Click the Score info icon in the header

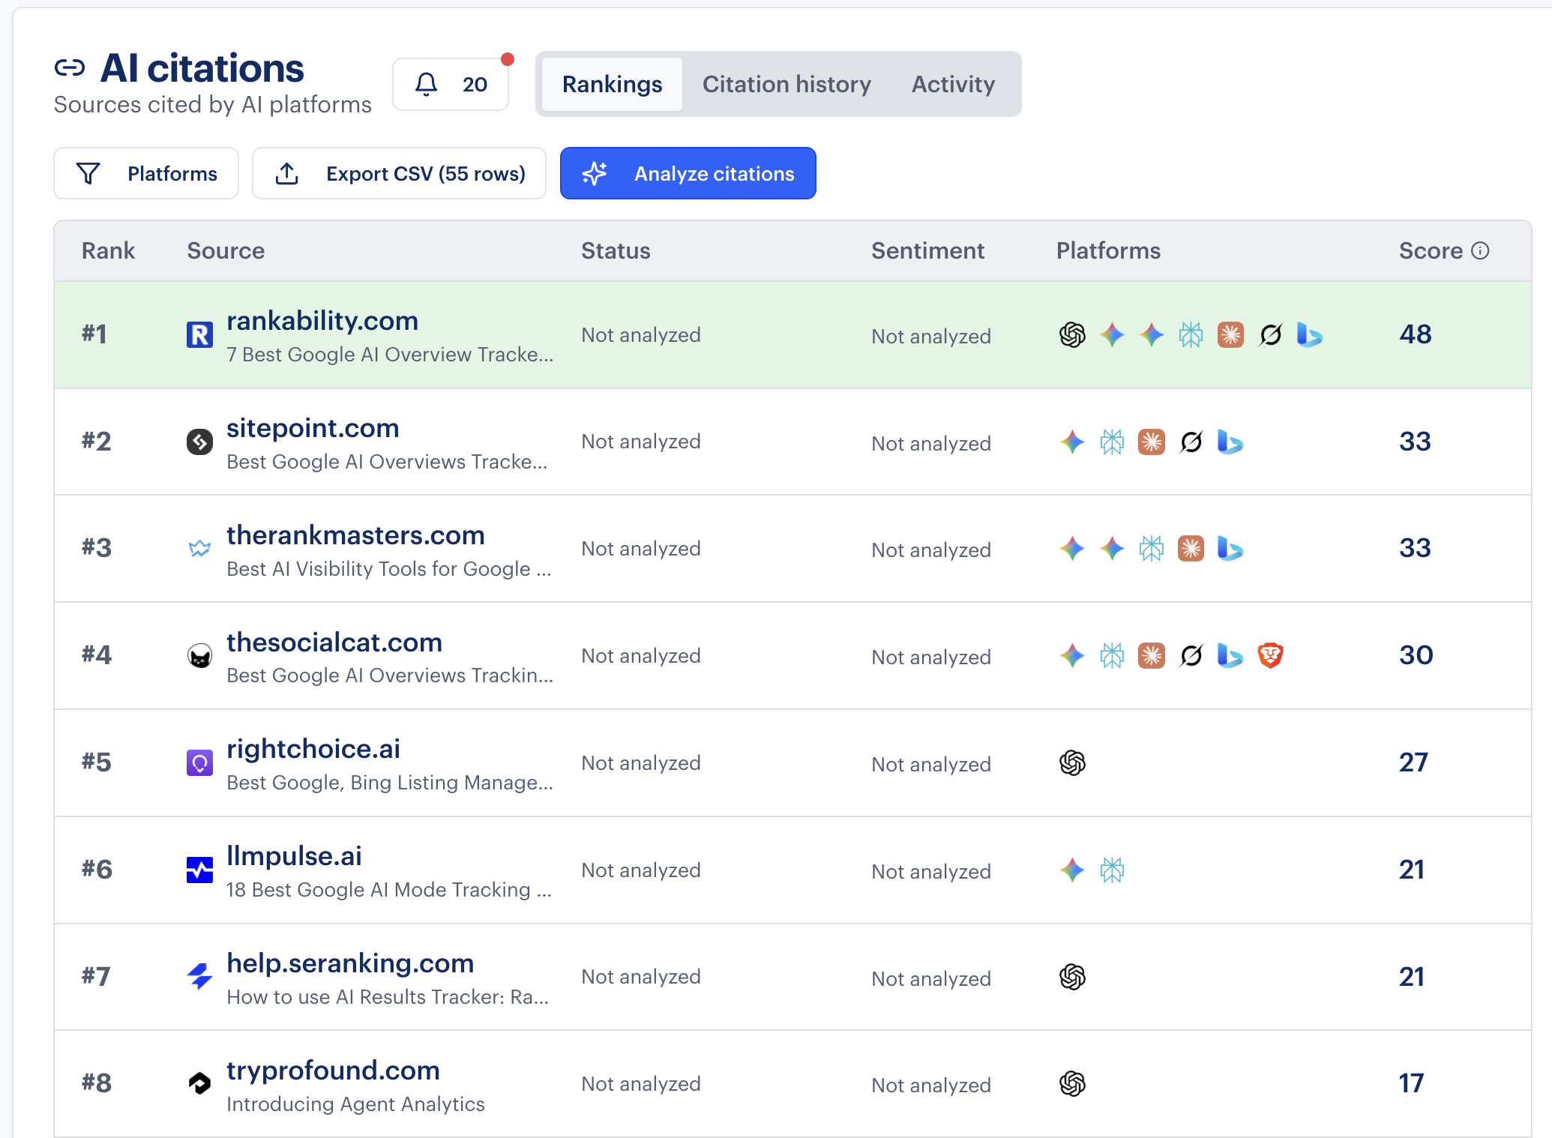pyautogui.click(x=1480, y=250)
